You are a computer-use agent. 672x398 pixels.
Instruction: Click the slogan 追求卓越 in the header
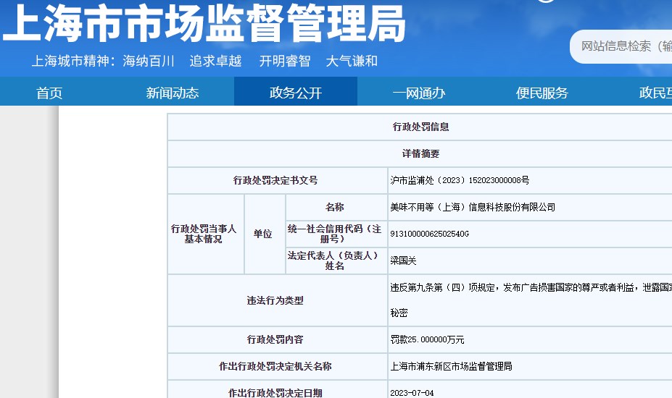215,62
